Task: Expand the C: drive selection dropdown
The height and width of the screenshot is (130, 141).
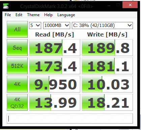Action: [x=102, y=25]
